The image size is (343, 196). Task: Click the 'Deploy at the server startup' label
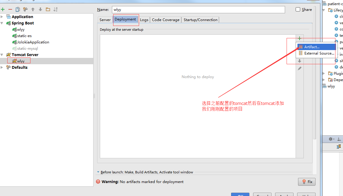click(122, 30)
